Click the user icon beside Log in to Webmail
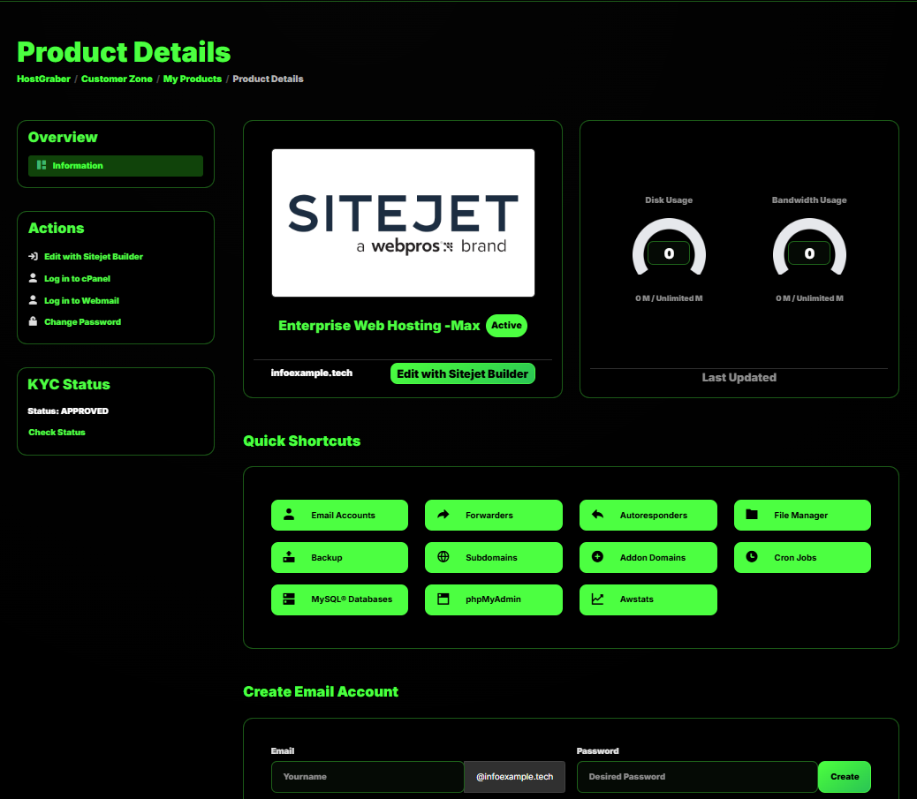This screenshot has width=917, height=799. (x=34, y=300)
